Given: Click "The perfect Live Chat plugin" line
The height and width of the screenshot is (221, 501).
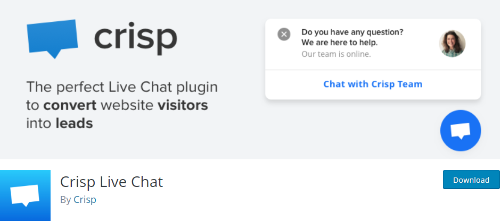Looking at the screenshot, I should tap(122, 87).
